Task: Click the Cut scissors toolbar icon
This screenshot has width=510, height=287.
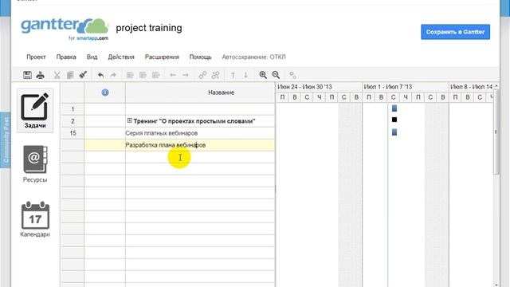Action: 57,75
